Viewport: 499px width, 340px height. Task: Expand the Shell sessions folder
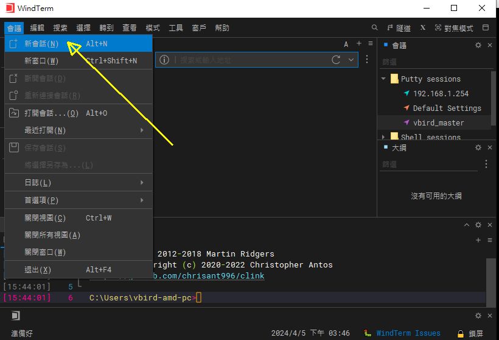tap(384, 137)
